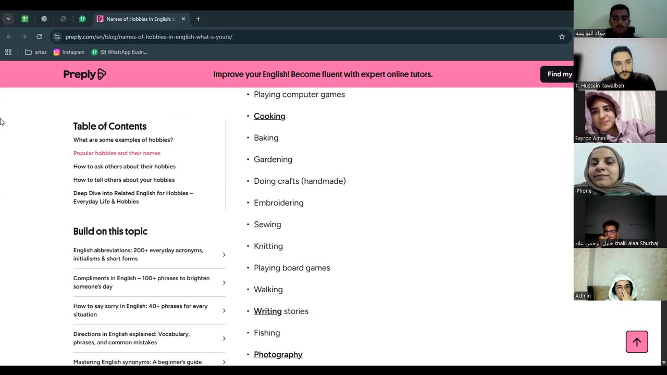The height and width of the screenshot is (375, 667).
Task: Select T. Hussein Tawalbeh video tile
Action: [x=620, y=64]
